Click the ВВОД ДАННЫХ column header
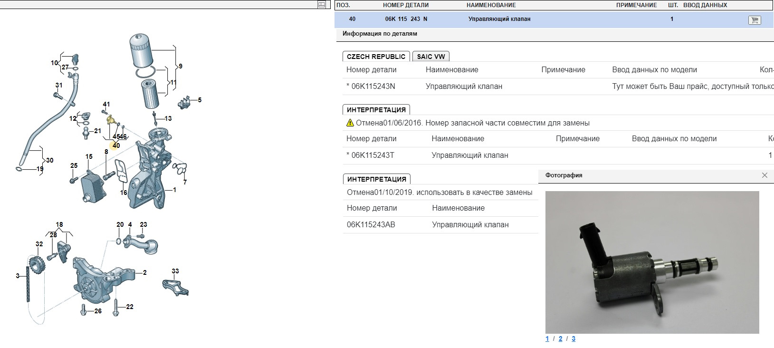This screenshot has width=774, height=348. (x=706, y=5)
